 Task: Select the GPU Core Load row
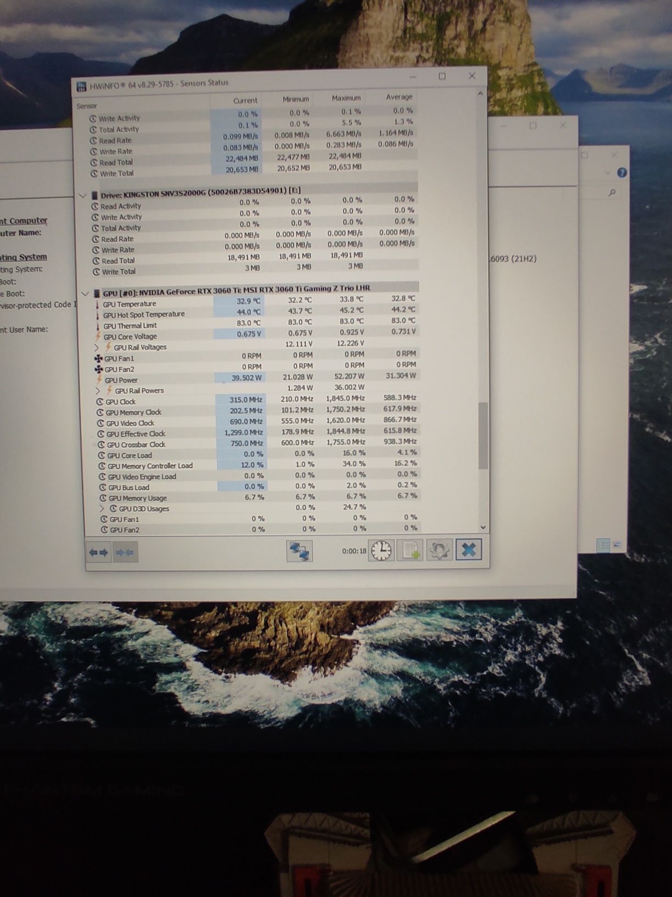[258, 454]
